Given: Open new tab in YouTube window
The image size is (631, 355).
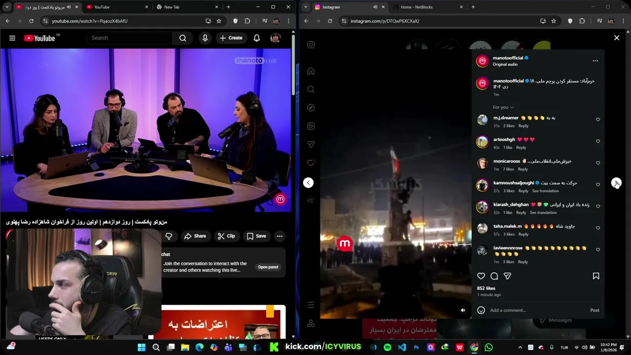Looking at the screenshot, I should coord(228,7).
